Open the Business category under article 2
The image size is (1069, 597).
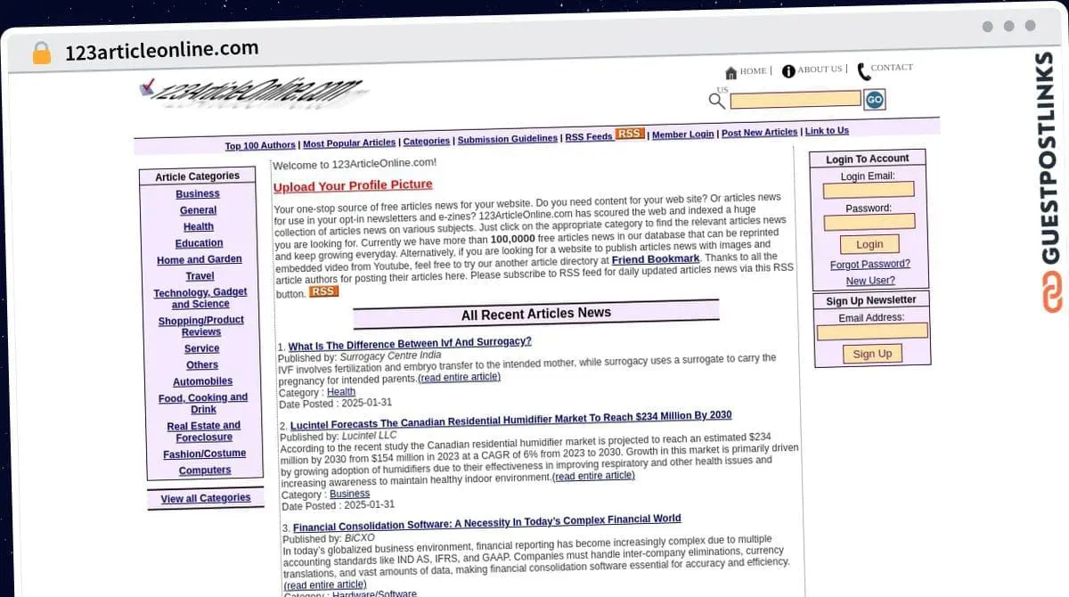coord(350,494)
